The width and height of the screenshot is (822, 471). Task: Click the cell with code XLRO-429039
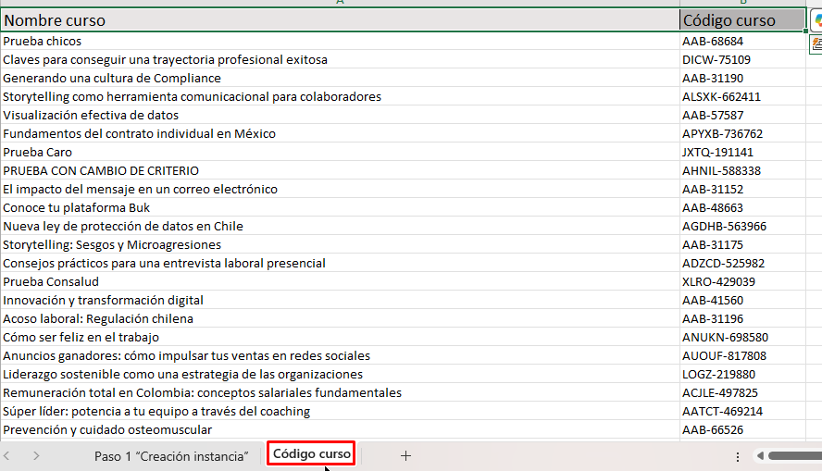coord(741,281)
